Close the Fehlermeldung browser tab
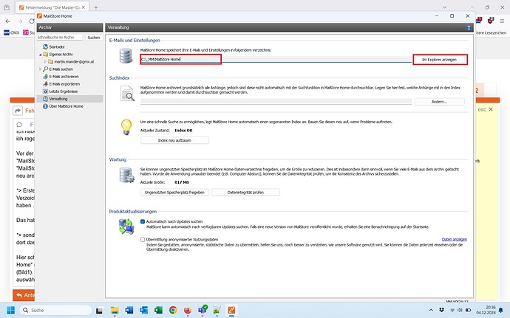 click(x=84, y=7)
